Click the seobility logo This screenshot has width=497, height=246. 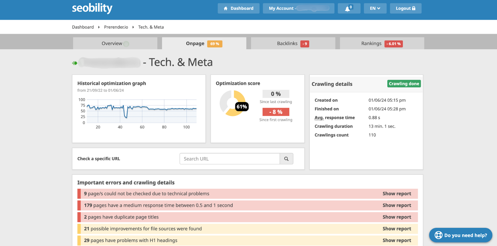click(x=92, y=8)
